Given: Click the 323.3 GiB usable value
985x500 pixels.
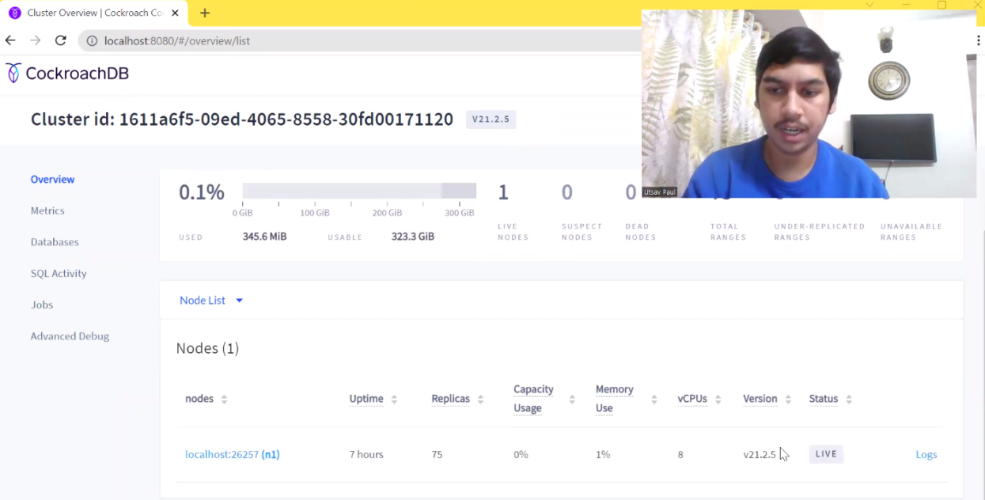Looking at the screenshot, I should pyautogui.click(x=413, y=237).
